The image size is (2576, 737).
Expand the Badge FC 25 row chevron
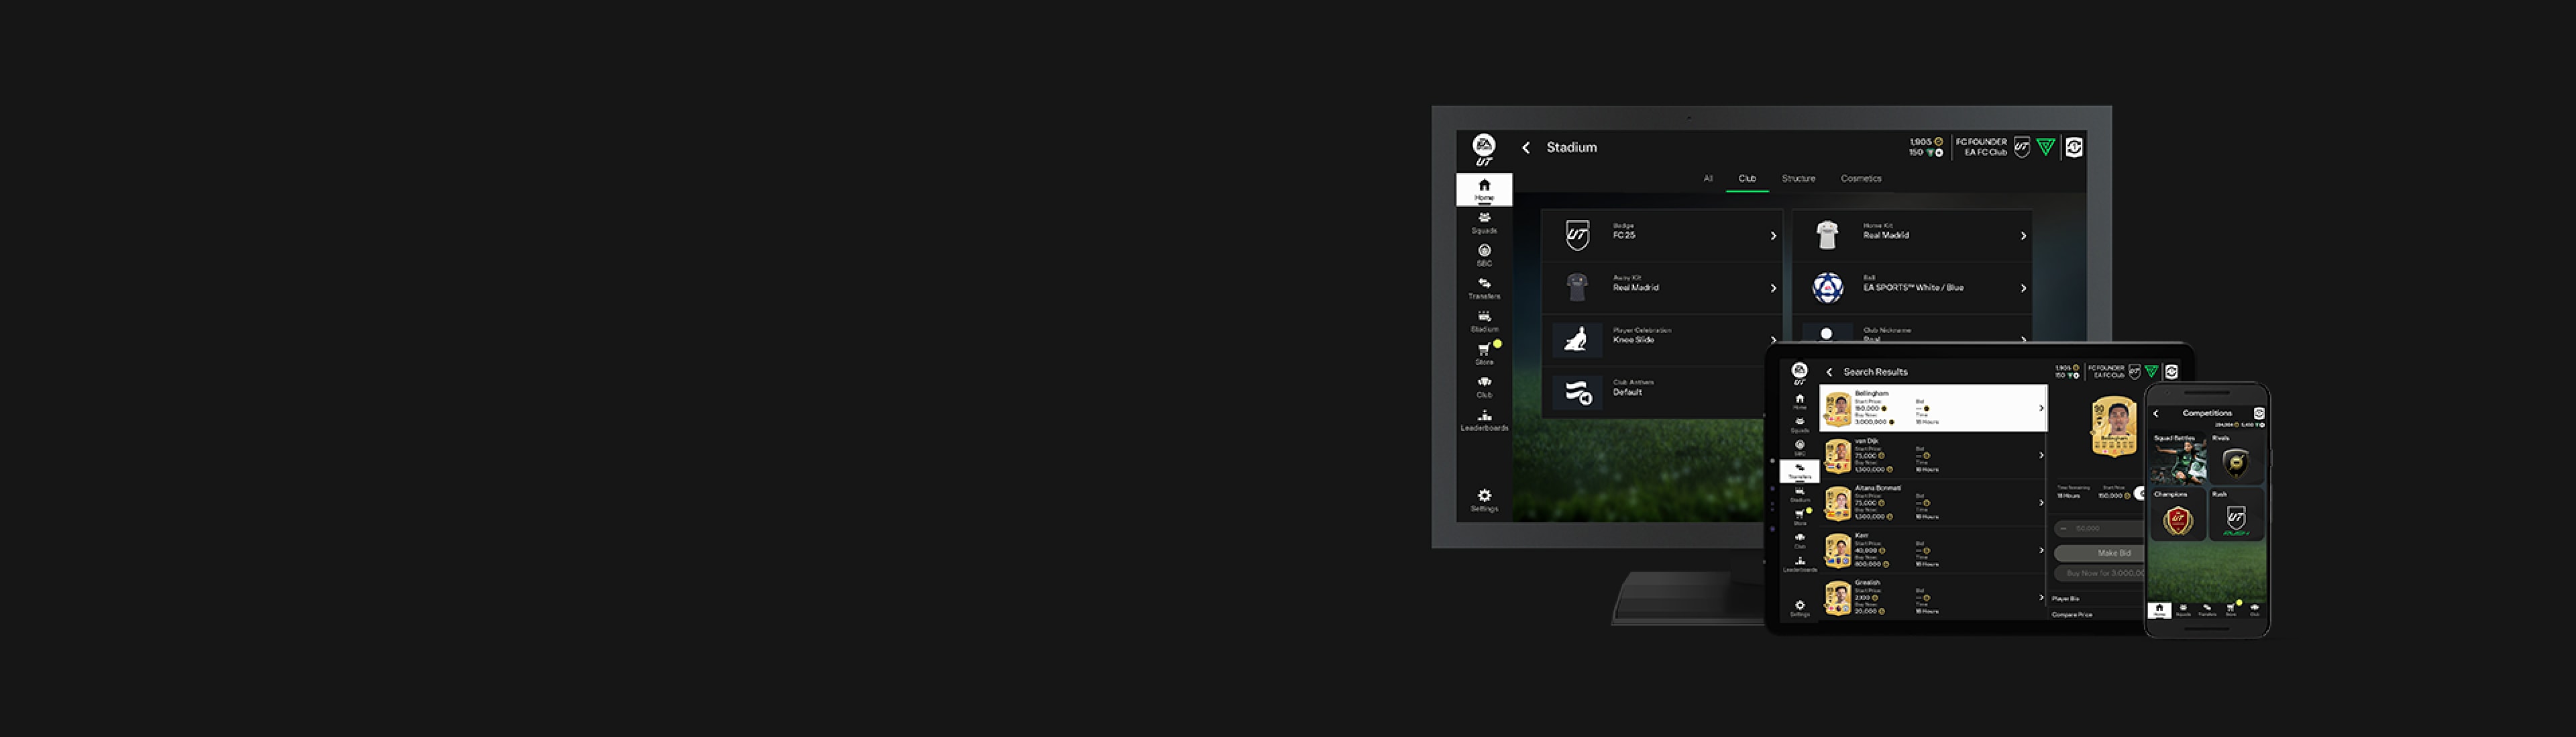1773,236
